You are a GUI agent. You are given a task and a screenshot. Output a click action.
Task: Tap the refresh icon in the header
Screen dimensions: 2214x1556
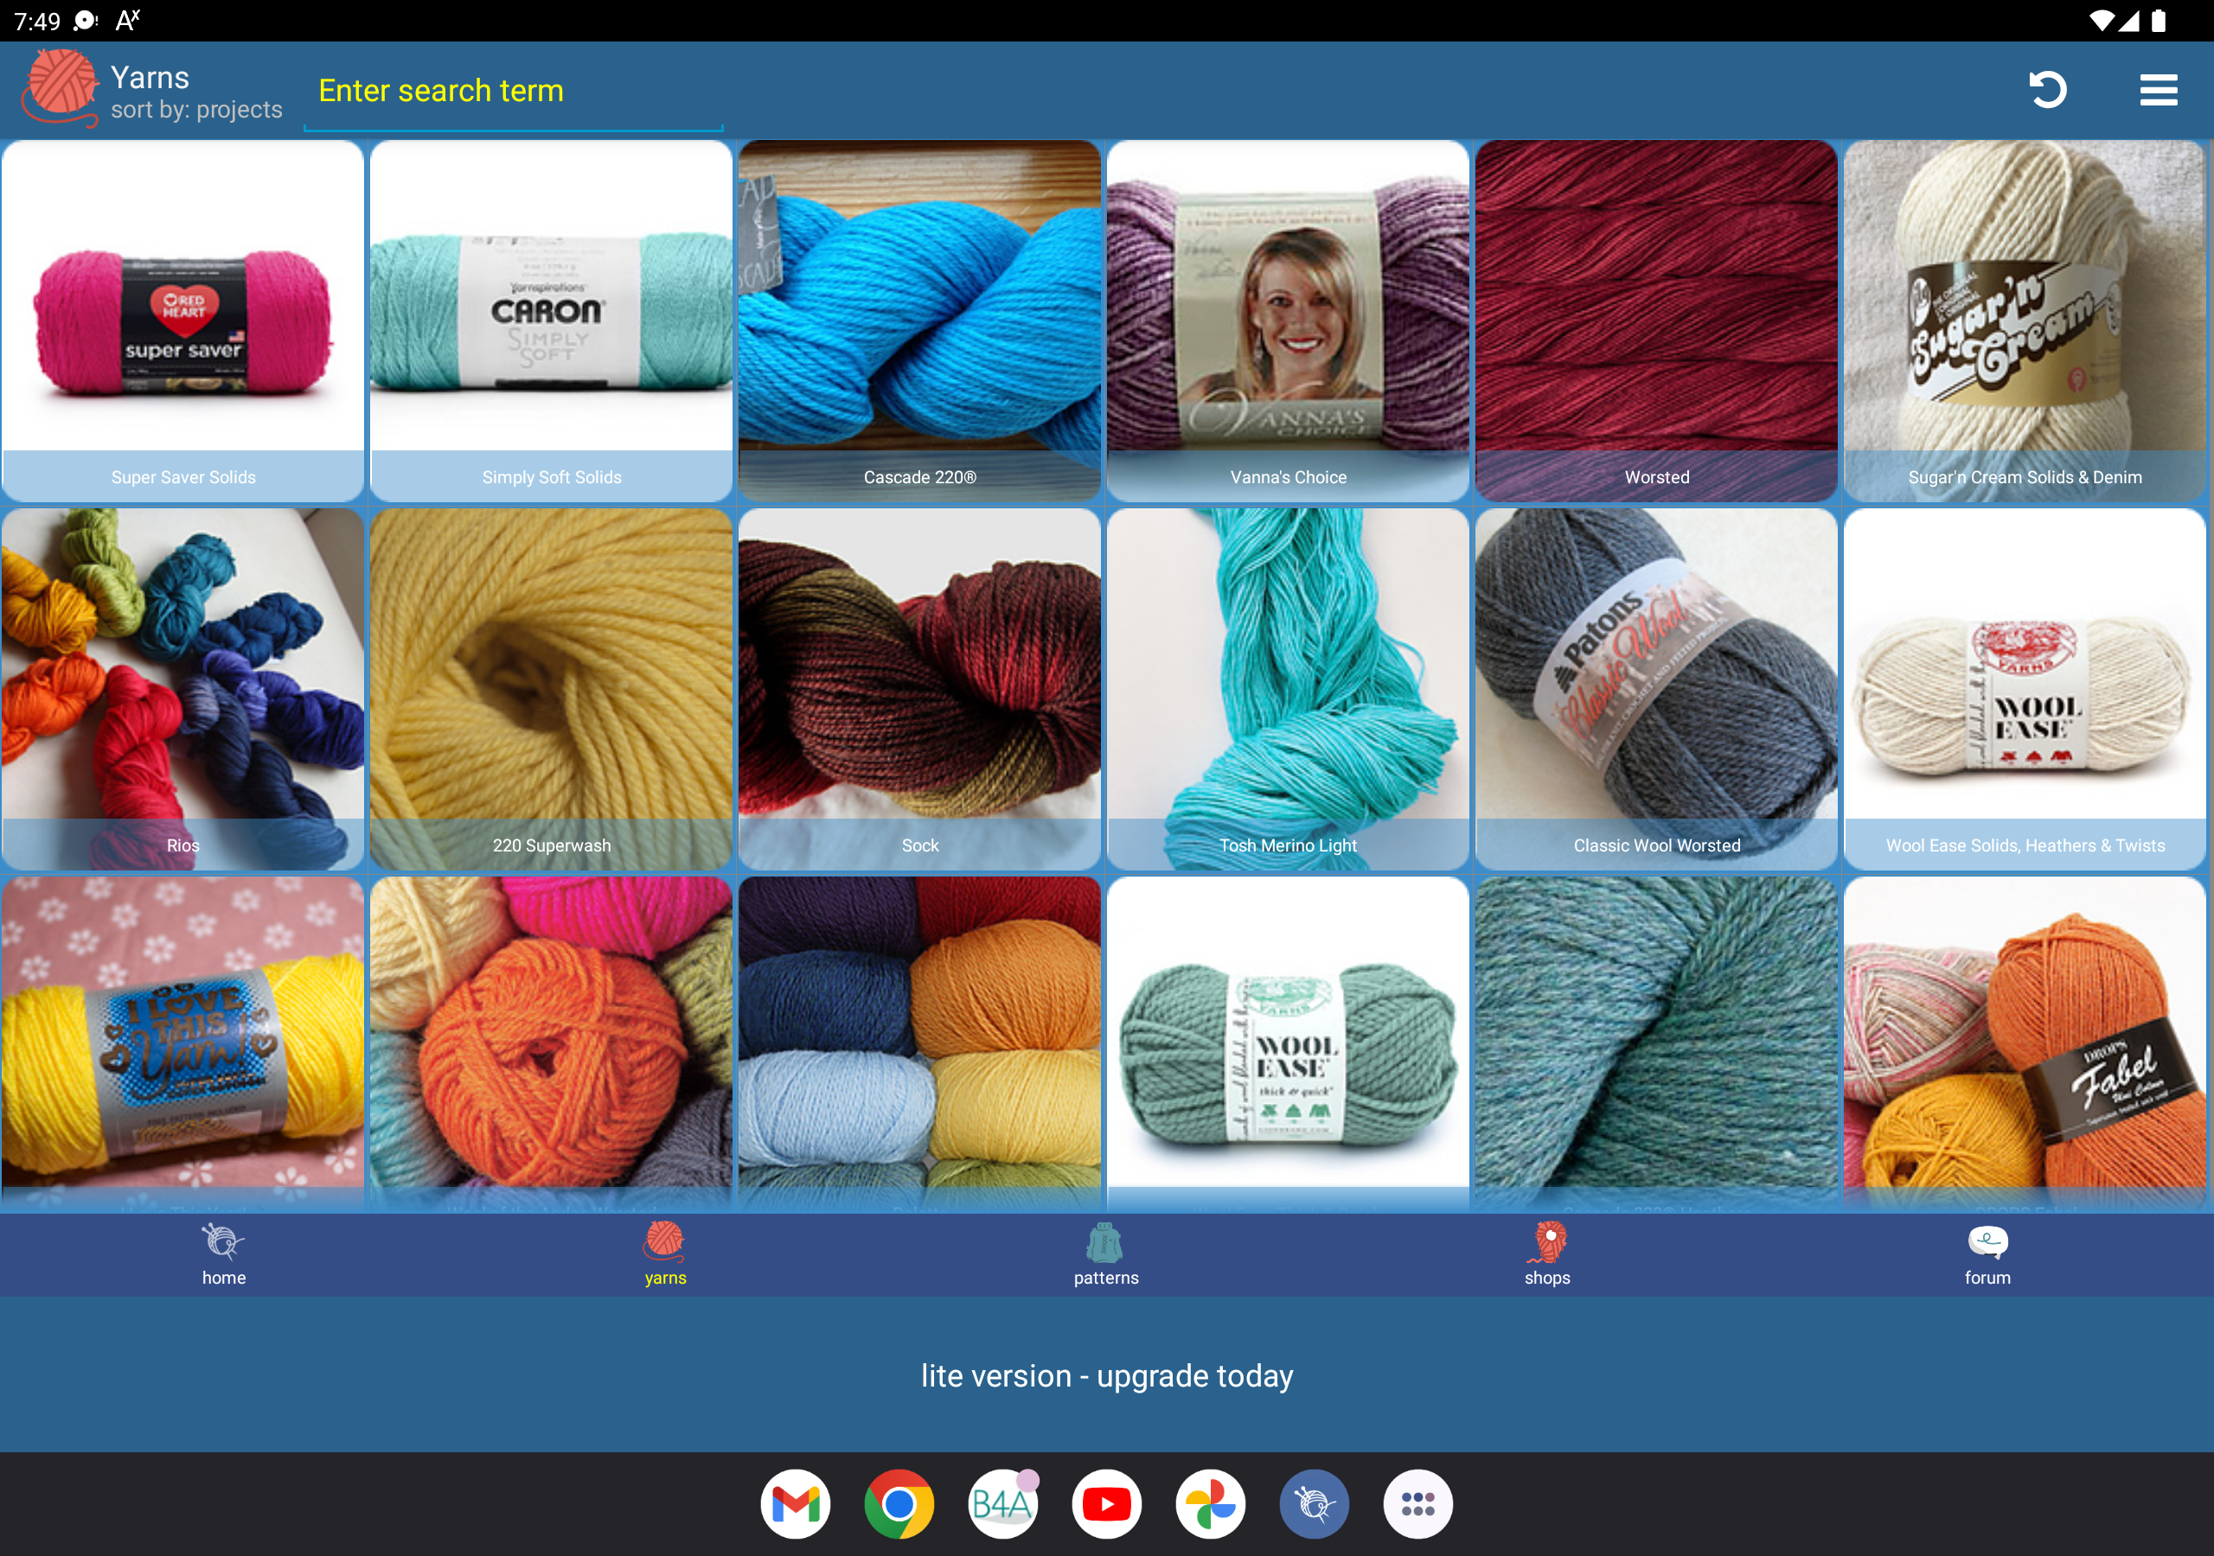(2047, 90)
